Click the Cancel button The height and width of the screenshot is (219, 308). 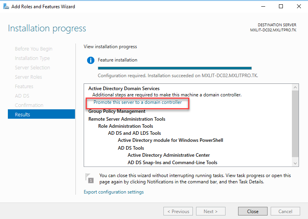point(285,212)
